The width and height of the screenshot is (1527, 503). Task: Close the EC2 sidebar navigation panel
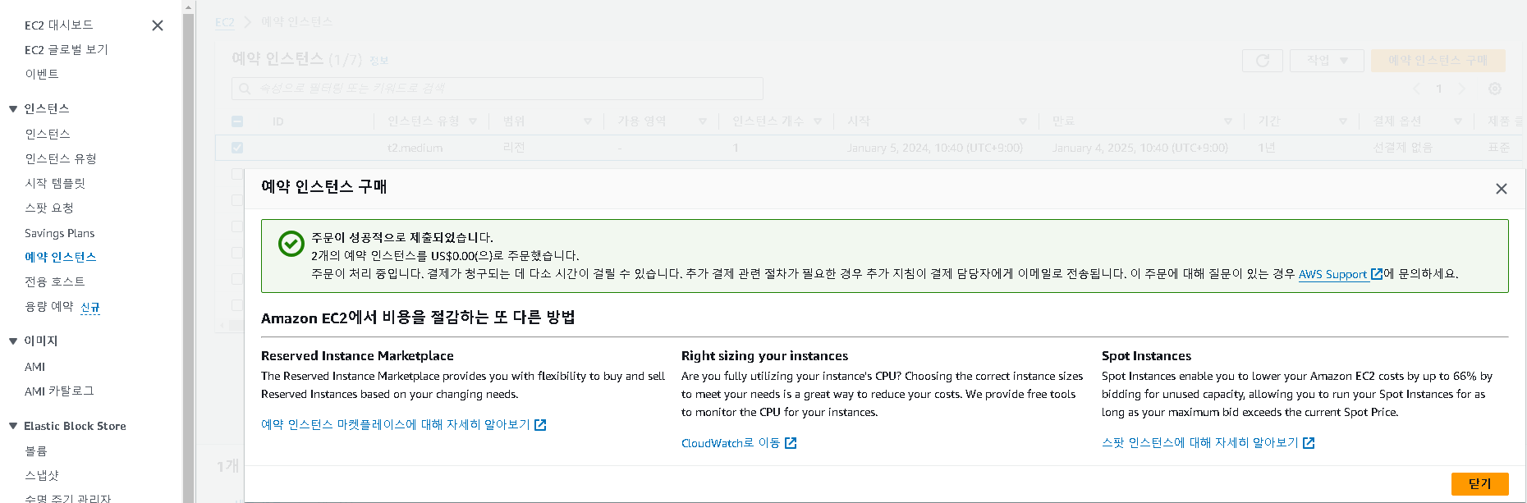tap(158, 25)
